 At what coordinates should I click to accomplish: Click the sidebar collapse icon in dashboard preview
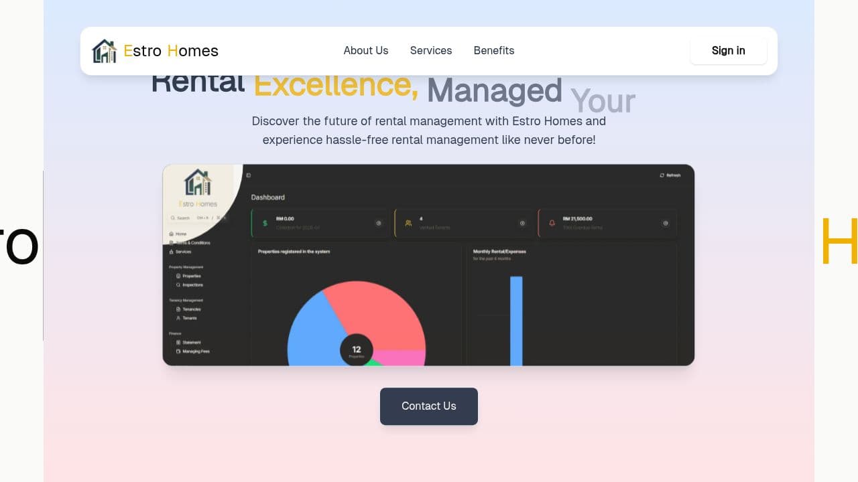(248, 175)
